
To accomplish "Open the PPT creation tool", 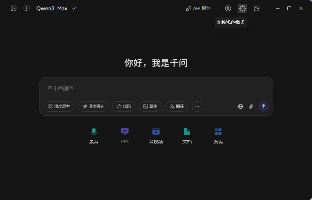I will (125, 135).
